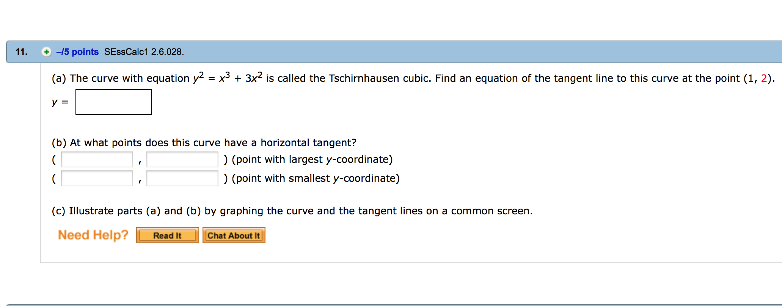The height and width of the screenshot is (306, 782).
Task: Click x-coordinate field for smallest y-coordinate point
Action: [97, 178]
